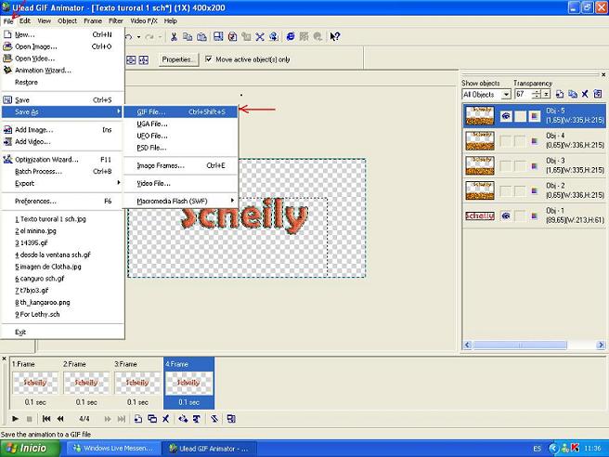Select the Obj - 1 Scheily text thumbnail

tap(480, 215)
